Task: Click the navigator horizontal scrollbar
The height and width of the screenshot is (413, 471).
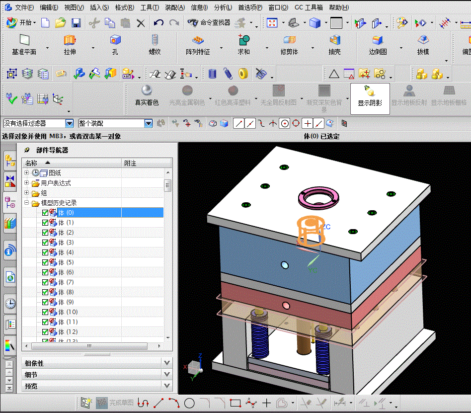Action: click(89, 346)
